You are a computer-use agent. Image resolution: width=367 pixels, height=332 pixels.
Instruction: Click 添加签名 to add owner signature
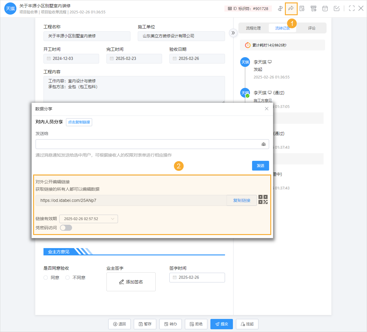[x=131, y=282]
